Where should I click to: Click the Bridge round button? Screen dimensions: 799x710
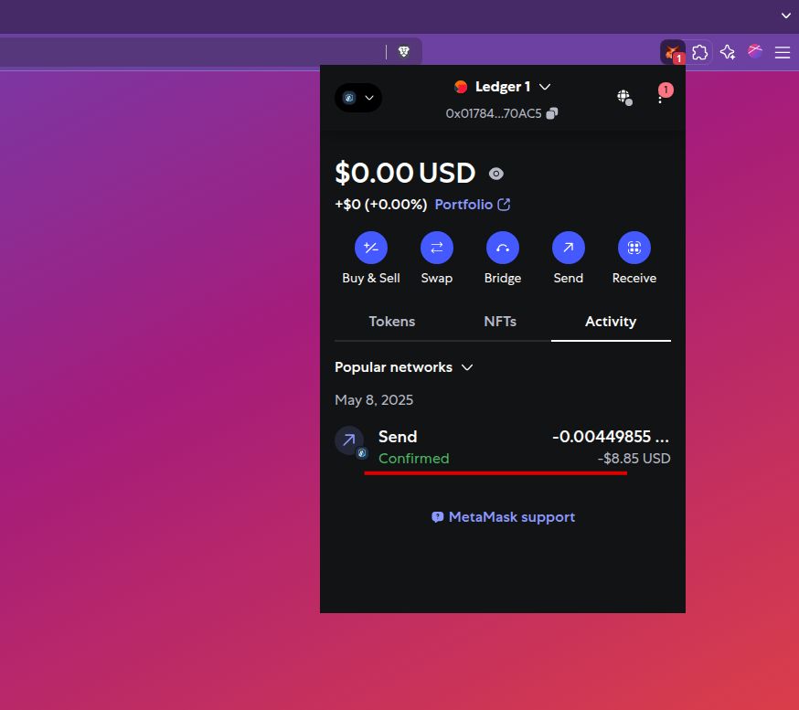[x=503, y=248]
